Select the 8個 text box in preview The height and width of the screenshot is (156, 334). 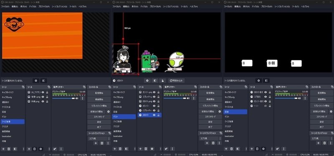click(x=272, y=63)
